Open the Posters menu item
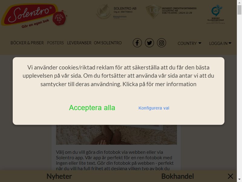 tap(55, 43)
